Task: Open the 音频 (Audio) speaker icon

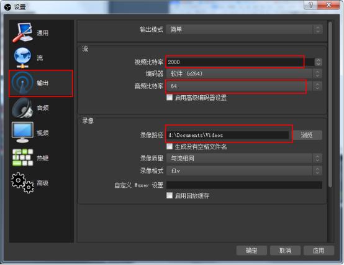Action: pyautogui.click(x=22, y=108)
